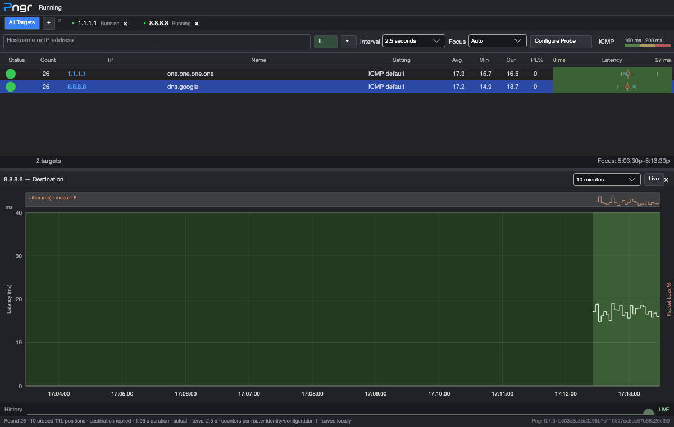Click the 100 ms 200 ms latency legend
Viewport: 674px width, 427px height.
click(x=648, y=42)
